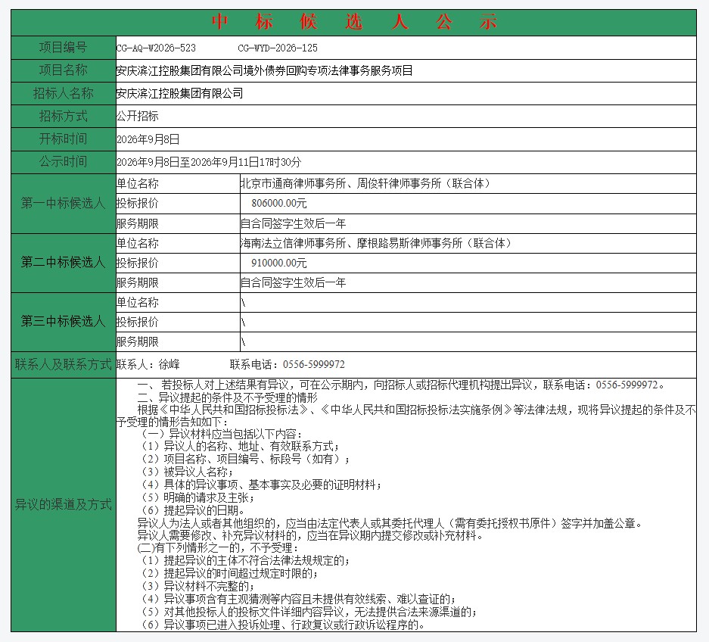Click item （6）异议事项已进入投诉处理
The height and width of the screenshot is (642, 709).
point(282,625)
